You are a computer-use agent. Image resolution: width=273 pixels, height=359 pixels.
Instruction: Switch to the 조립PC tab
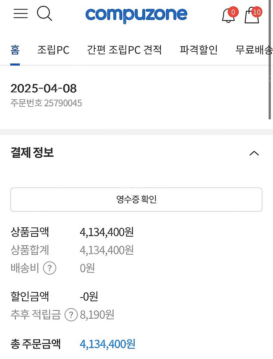53,50
